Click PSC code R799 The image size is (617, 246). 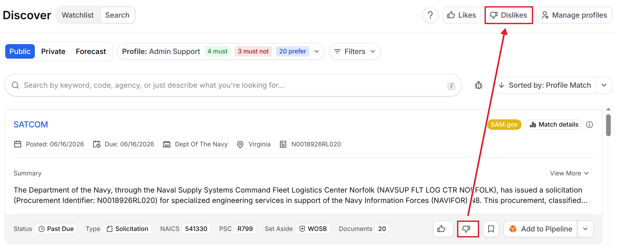point(245,229)
